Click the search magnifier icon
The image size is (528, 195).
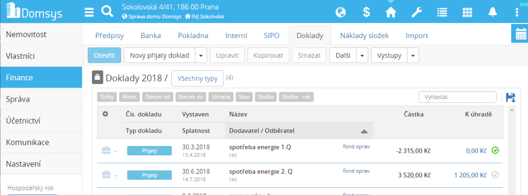pyautogui.click(x=108, y=12)
